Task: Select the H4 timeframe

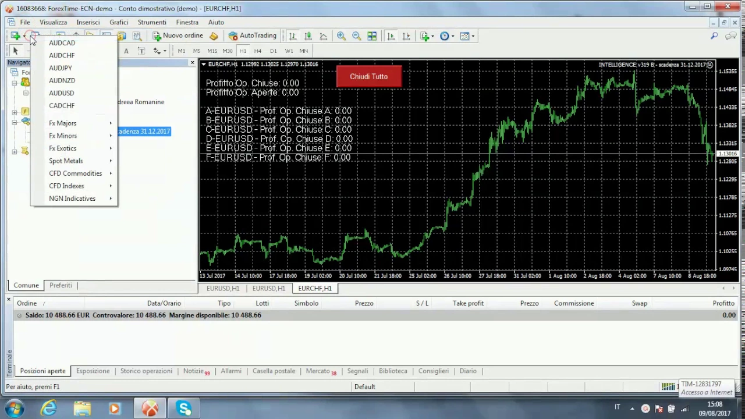Action: click(x=258, y=51)
